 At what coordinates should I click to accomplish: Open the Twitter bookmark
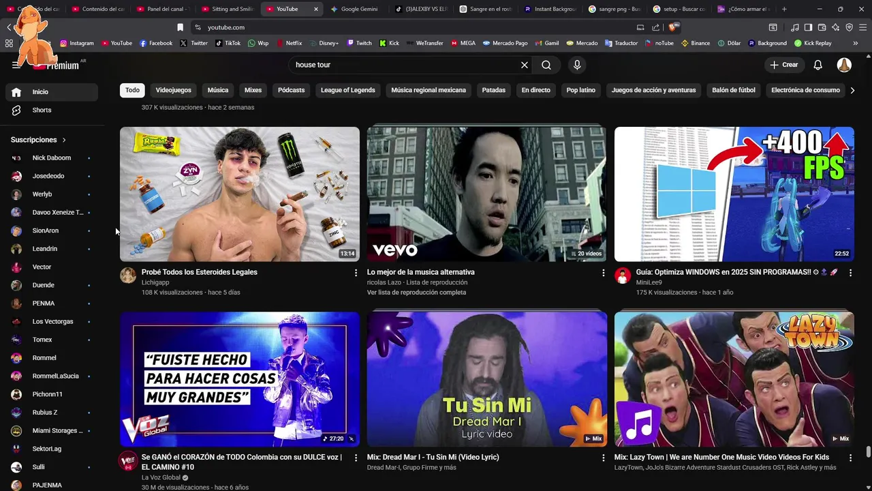coord(194,43)
